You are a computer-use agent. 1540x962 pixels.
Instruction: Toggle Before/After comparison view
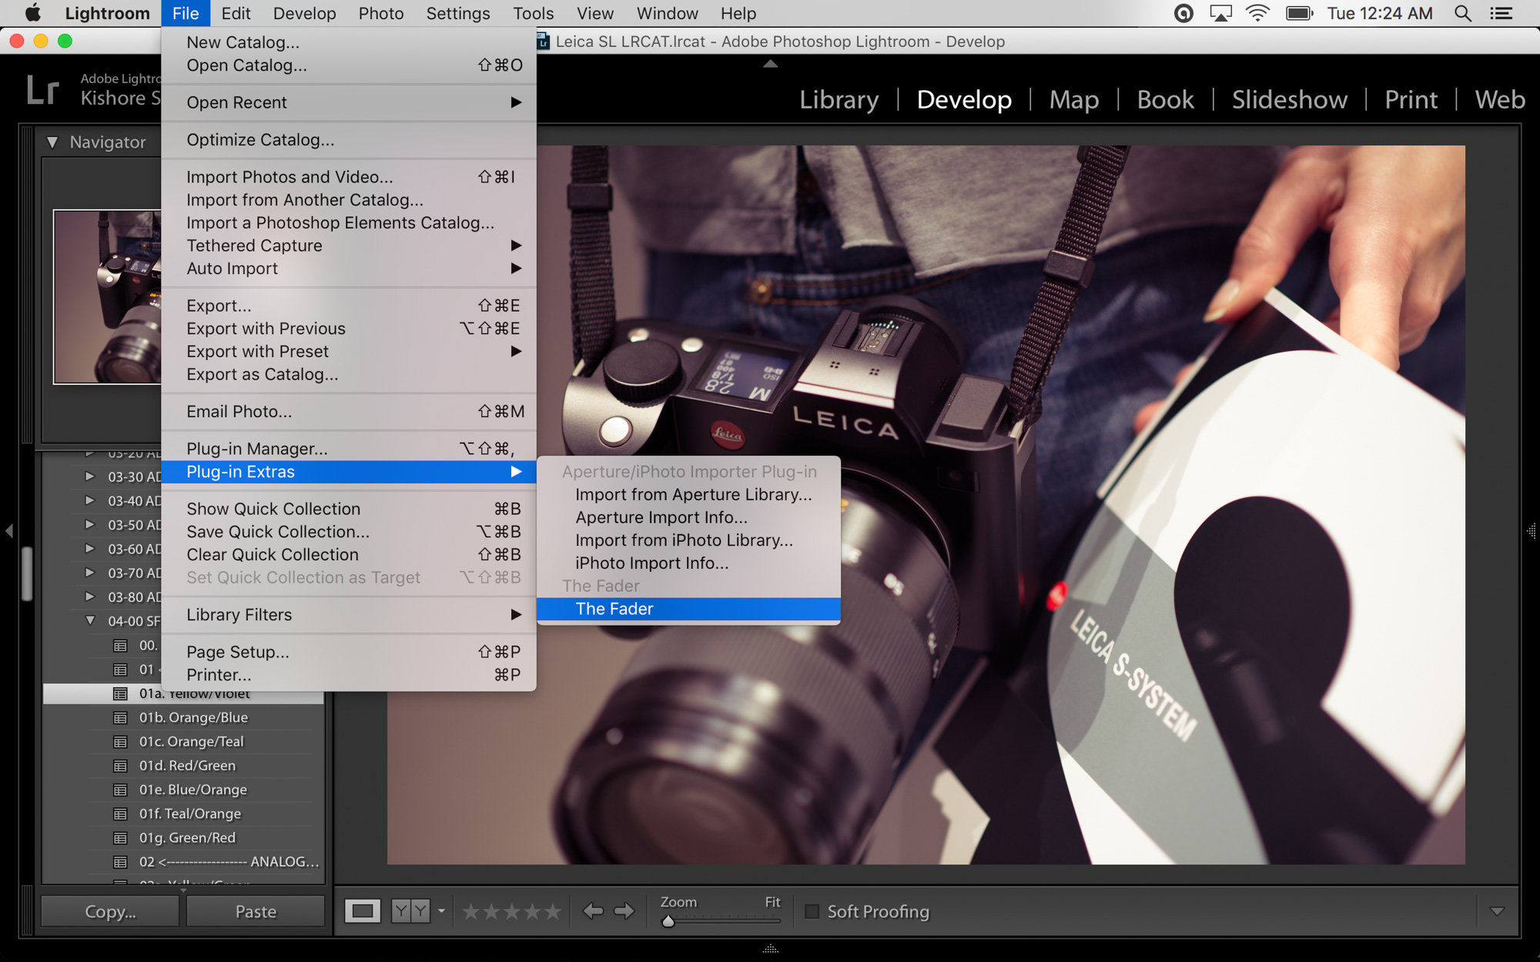[x=410, y=910]
